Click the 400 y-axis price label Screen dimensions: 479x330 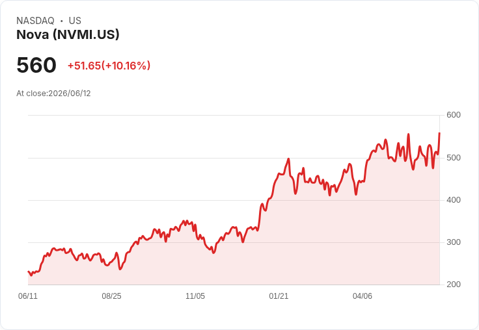click(454, 200)
